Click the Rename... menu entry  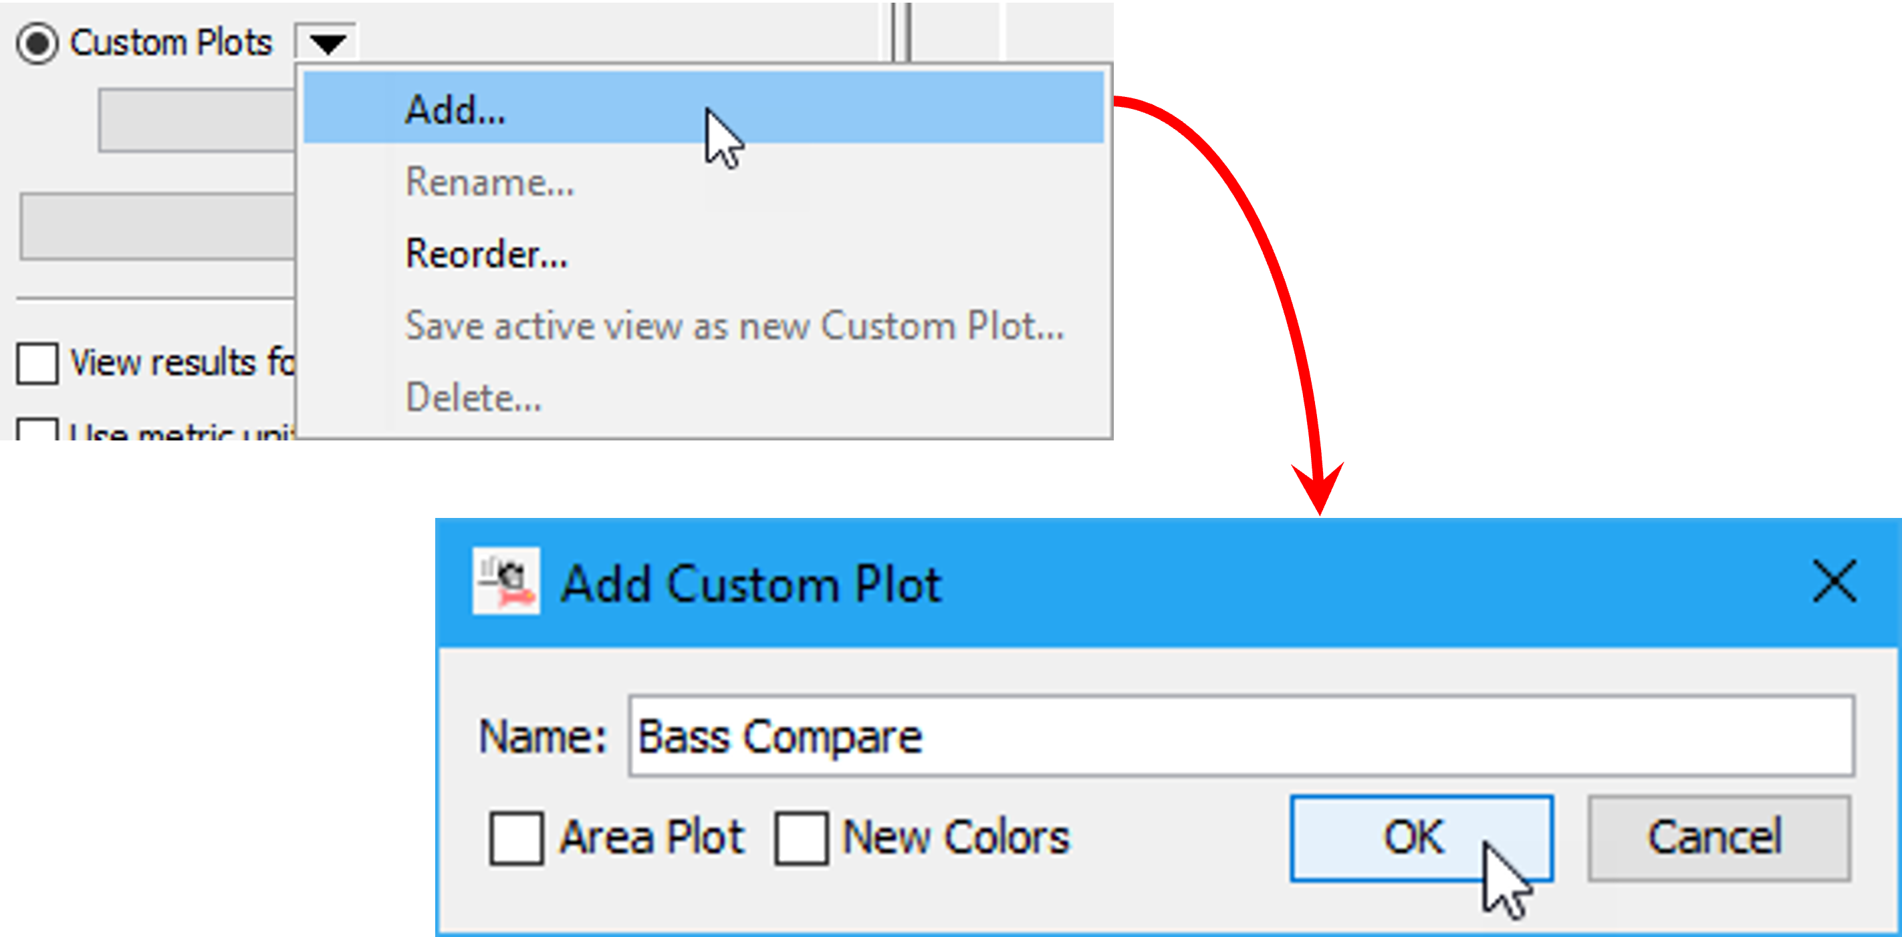(489, 182)
